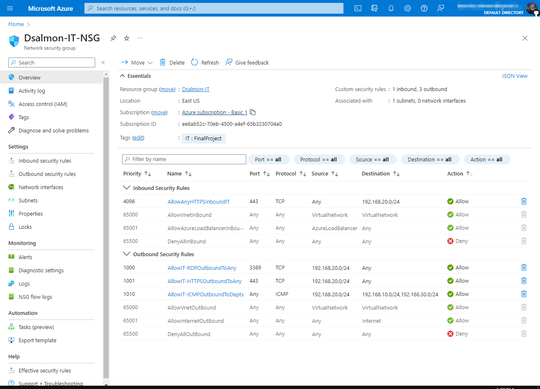This screenshot has height=389, width=540.
Task: Click Home breadcrumb link
Action: pos(16,24)
